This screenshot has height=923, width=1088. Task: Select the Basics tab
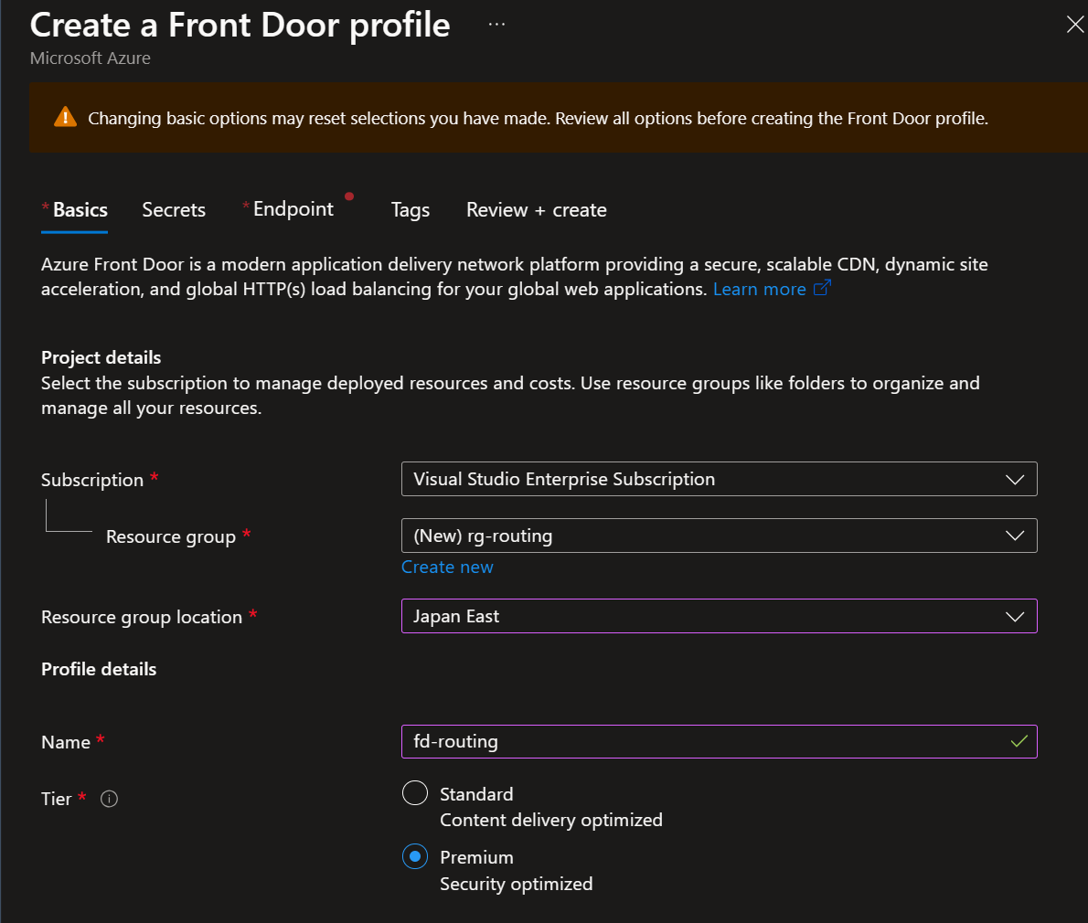click(80, 210)
